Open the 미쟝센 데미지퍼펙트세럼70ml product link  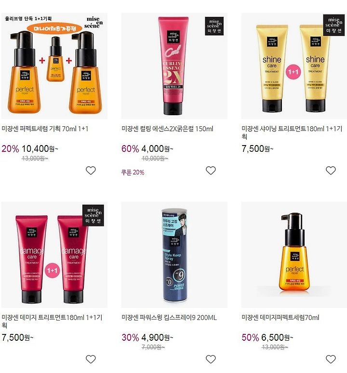click(280, 318)
